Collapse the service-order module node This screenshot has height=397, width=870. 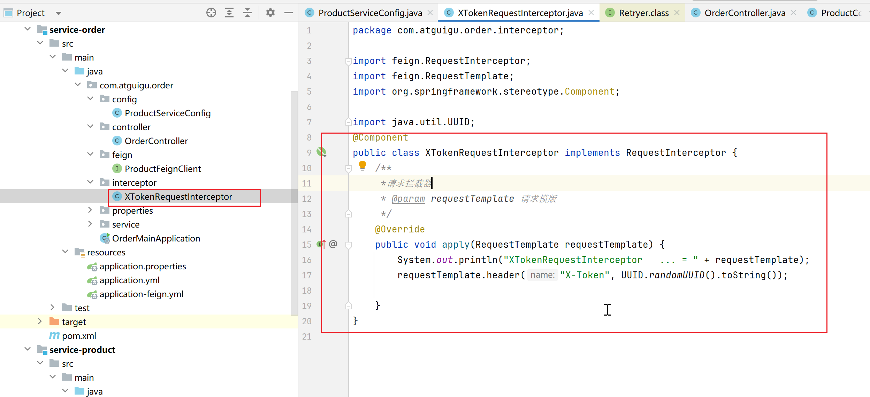pos(28,29)
